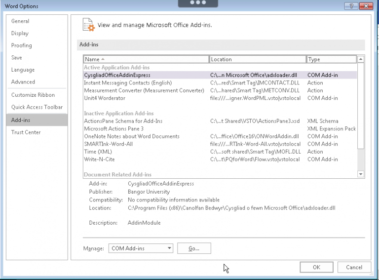Click the Help question mark button
This screenshot has width=379, height=280.
(351, 5)
